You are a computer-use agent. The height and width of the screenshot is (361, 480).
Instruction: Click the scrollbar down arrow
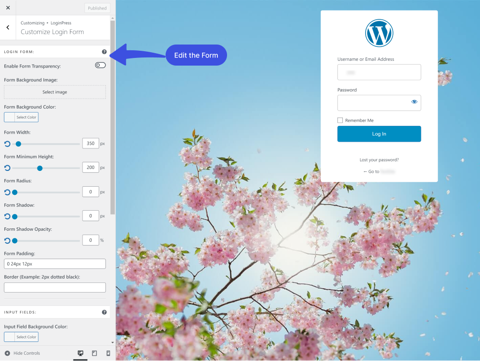click(x=113, y=343)
